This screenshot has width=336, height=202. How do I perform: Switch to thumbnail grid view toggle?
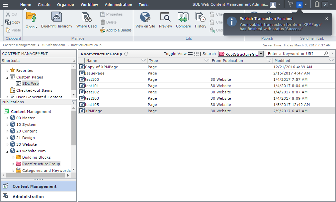pyautogui.click(x=197, y=54)
